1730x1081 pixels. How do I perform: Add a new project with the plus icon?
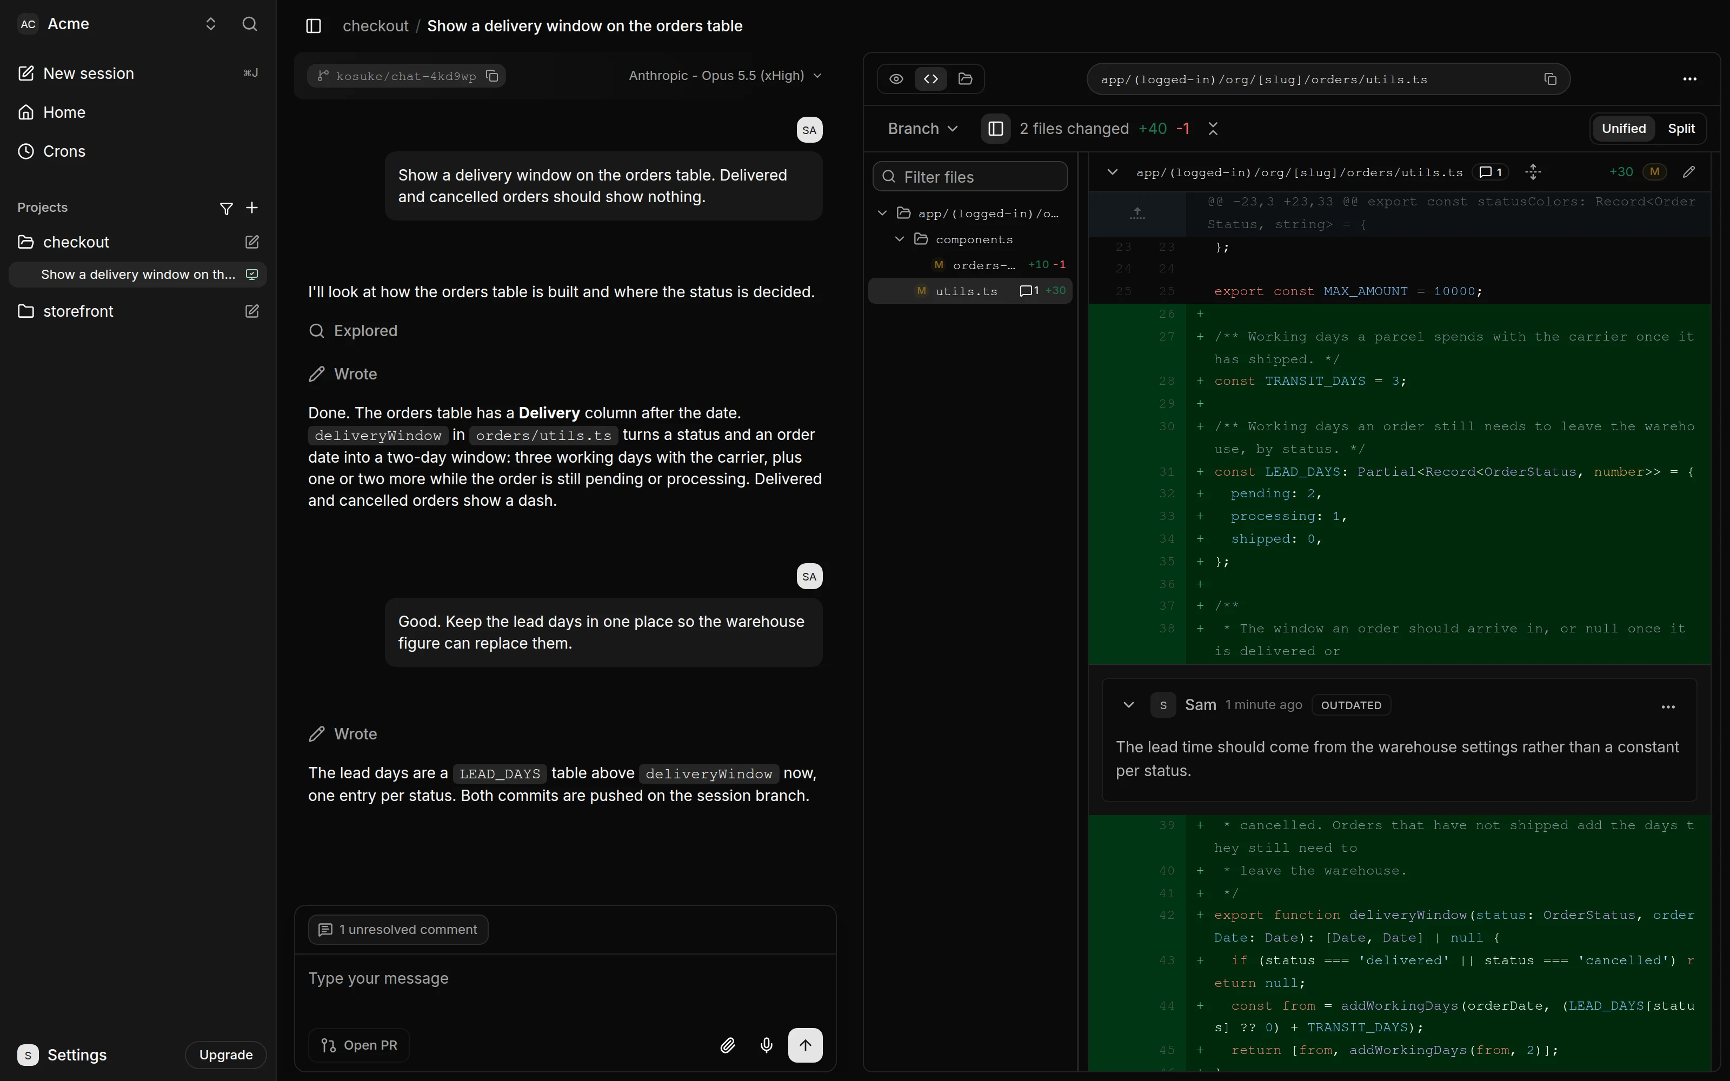point(251,208)
